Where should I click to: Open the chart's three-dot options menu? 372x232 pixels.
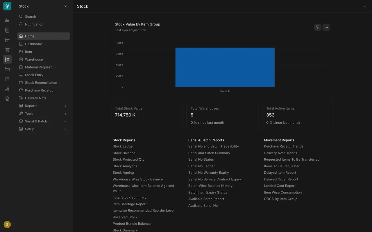pyautogui.click(x=326, y=27)
